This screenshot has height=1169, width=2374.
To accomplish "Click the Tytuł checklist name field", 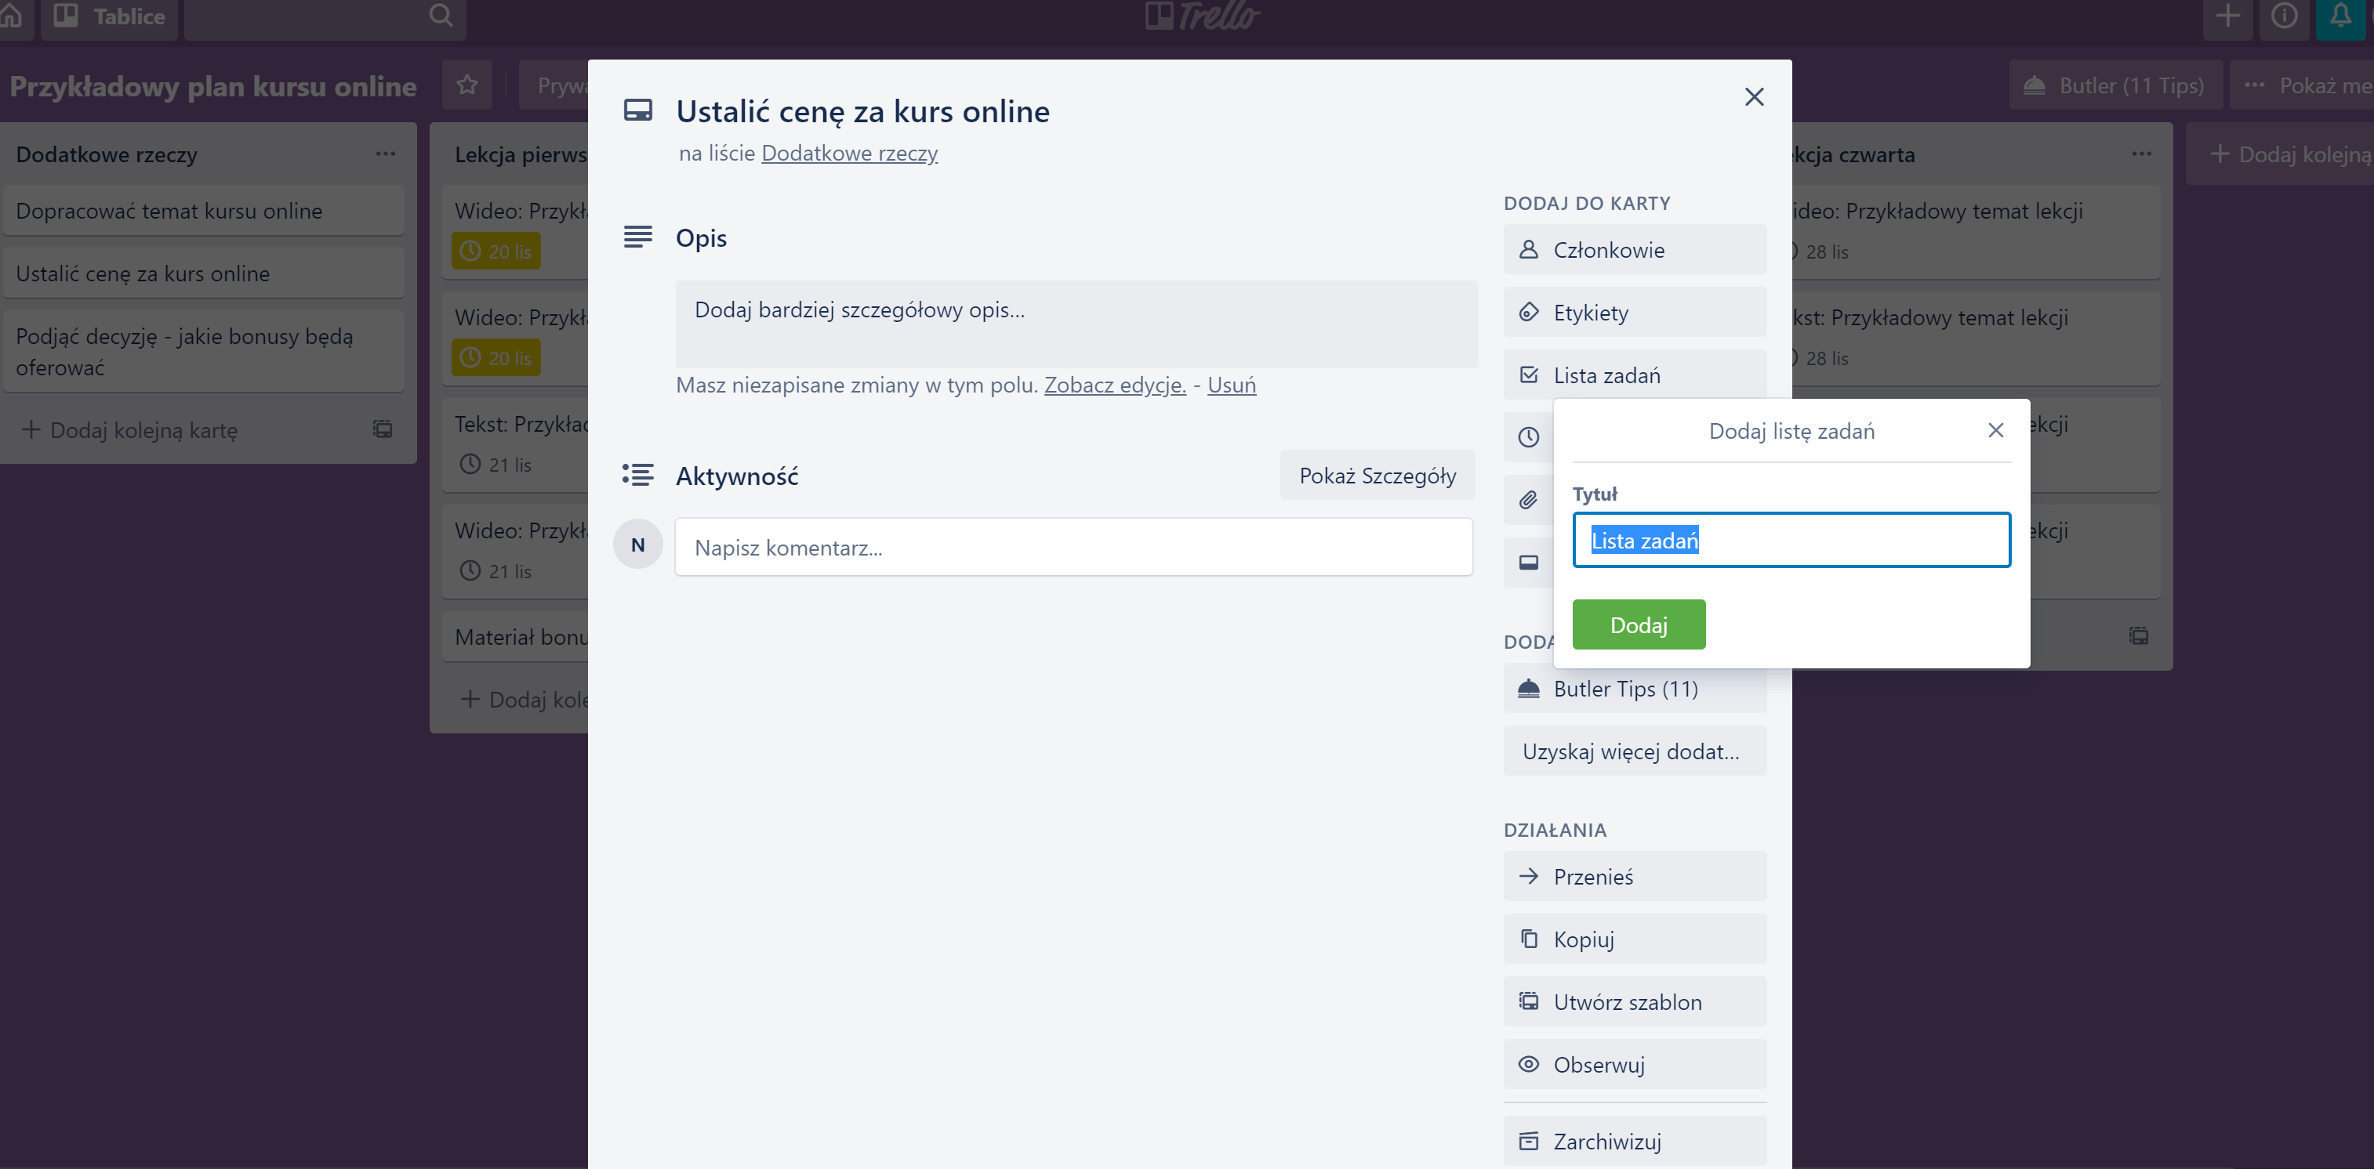I will (1791, 540).
